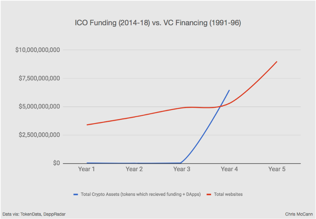Click the blue Total Crypto Assets legend swatch
Image resolution: width=316 pixels, height=219 pixels.
pos(75,195)
